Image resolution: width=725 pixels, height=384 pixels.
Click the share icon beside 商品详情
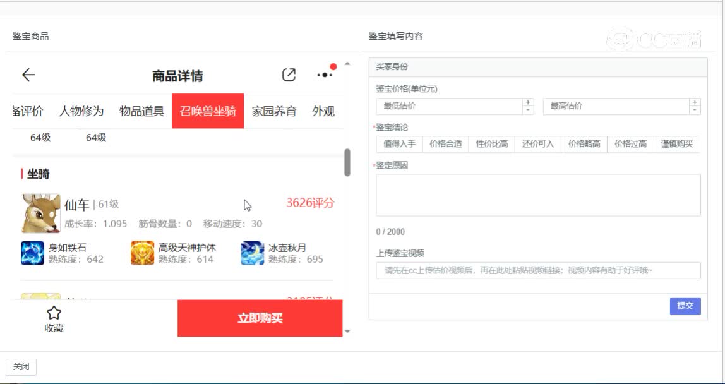tap(289, 75)
